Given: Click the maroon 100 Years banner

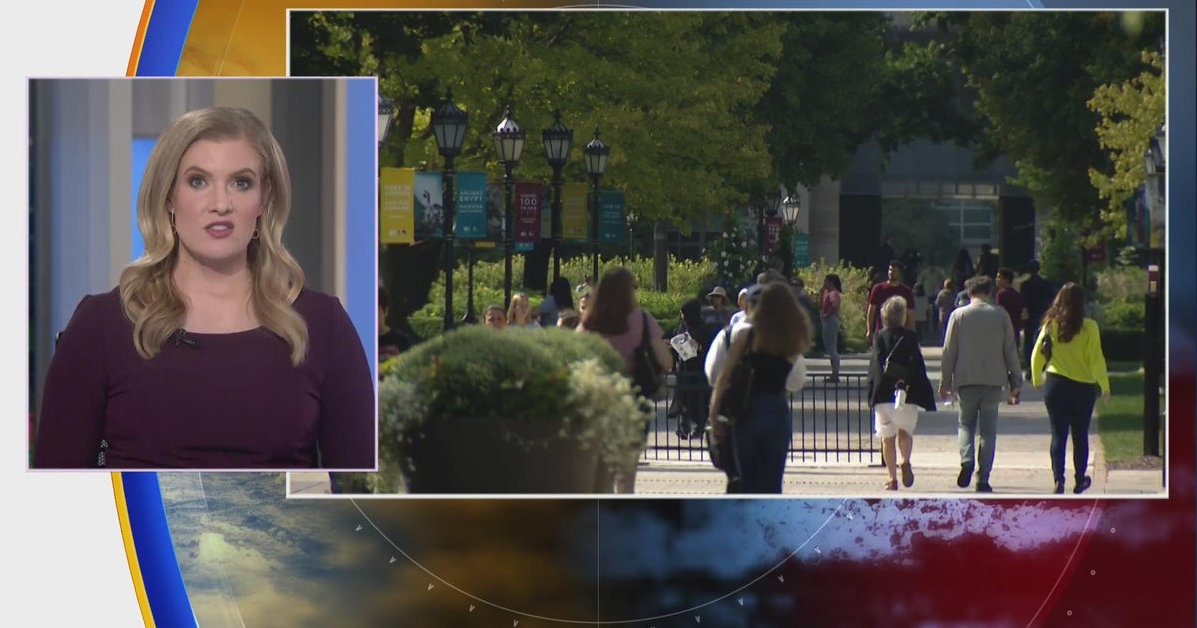Looking at the screenshot, I should coord(528,212).
